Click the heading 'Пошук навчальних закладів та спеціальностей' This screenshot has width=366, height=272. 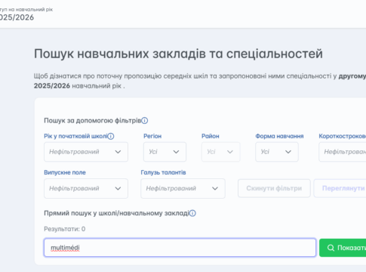click(x=178, y=54)
